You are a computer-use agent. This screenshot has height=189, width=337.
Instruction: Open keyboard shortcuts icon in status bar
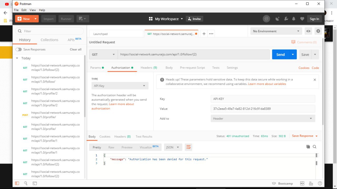tap(311, 183)
